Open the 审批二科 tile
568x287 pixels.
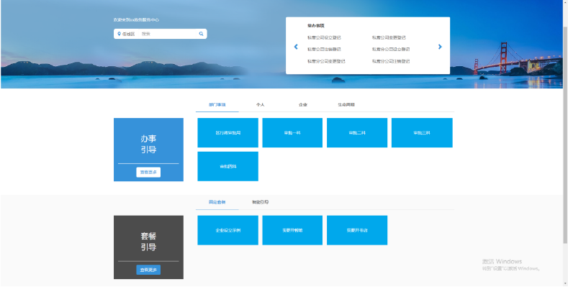357,133
